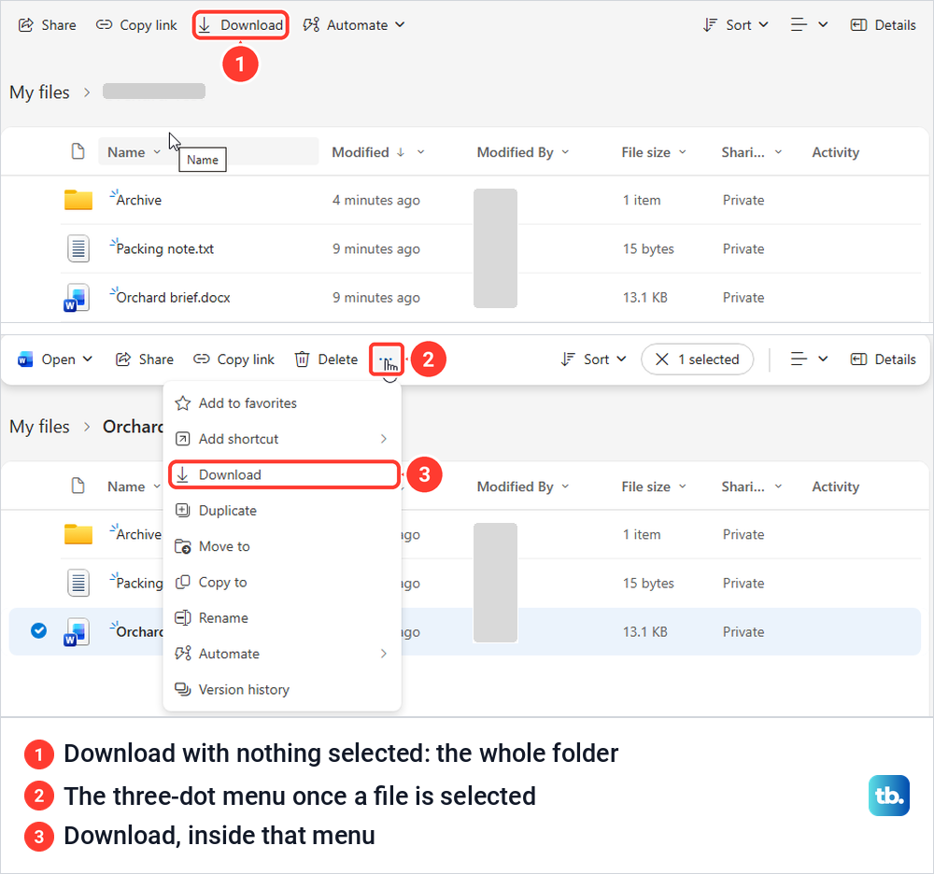
Task: Choose Automate in the context menu
Action: tap(282, 654)
